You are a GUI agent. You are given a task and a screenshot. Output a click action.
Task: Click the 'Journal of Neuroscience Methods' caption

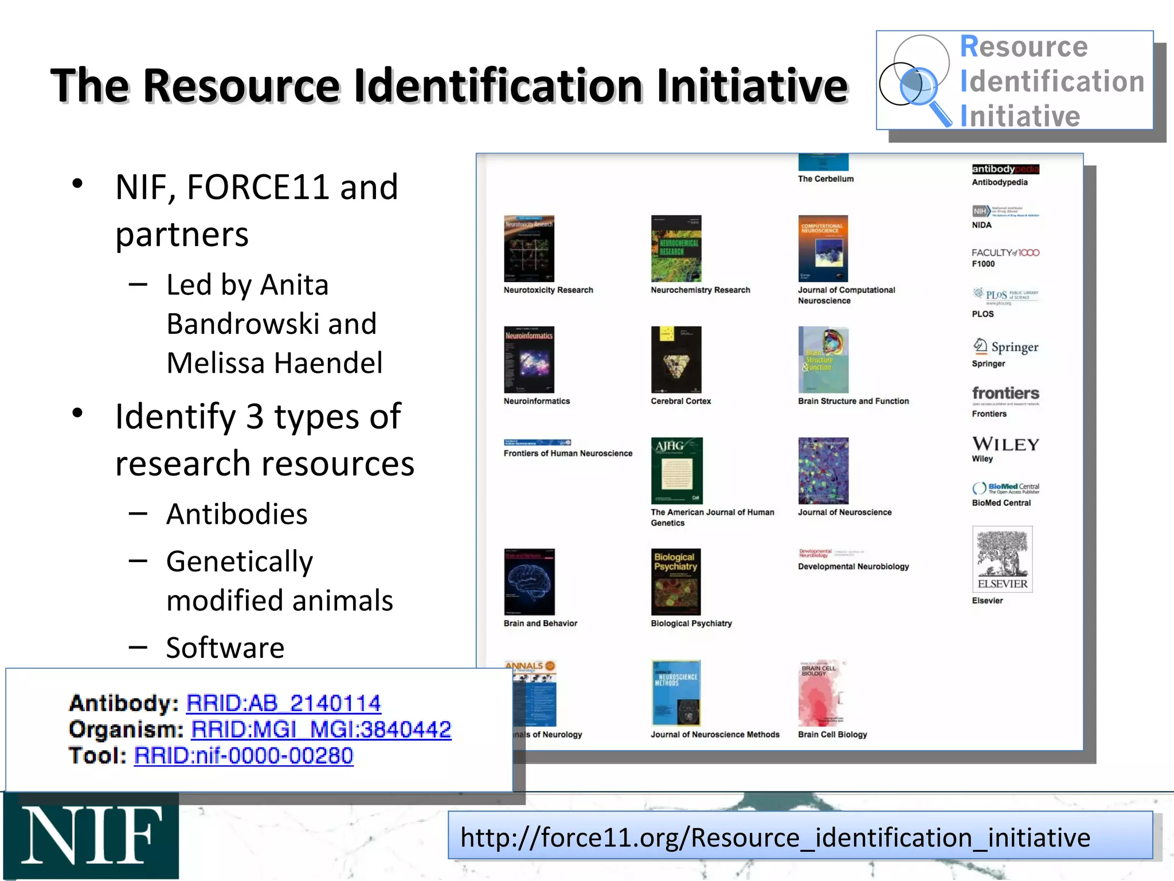point(715,735)
